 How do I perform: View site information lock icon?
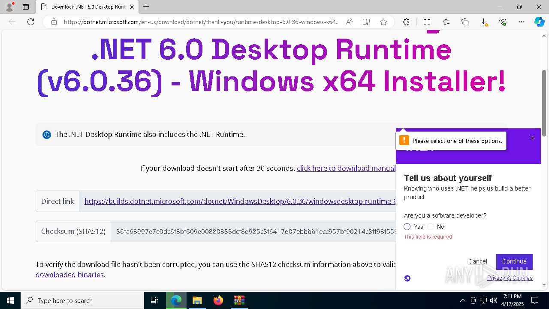pyautogui.click(x=54, y=22)
